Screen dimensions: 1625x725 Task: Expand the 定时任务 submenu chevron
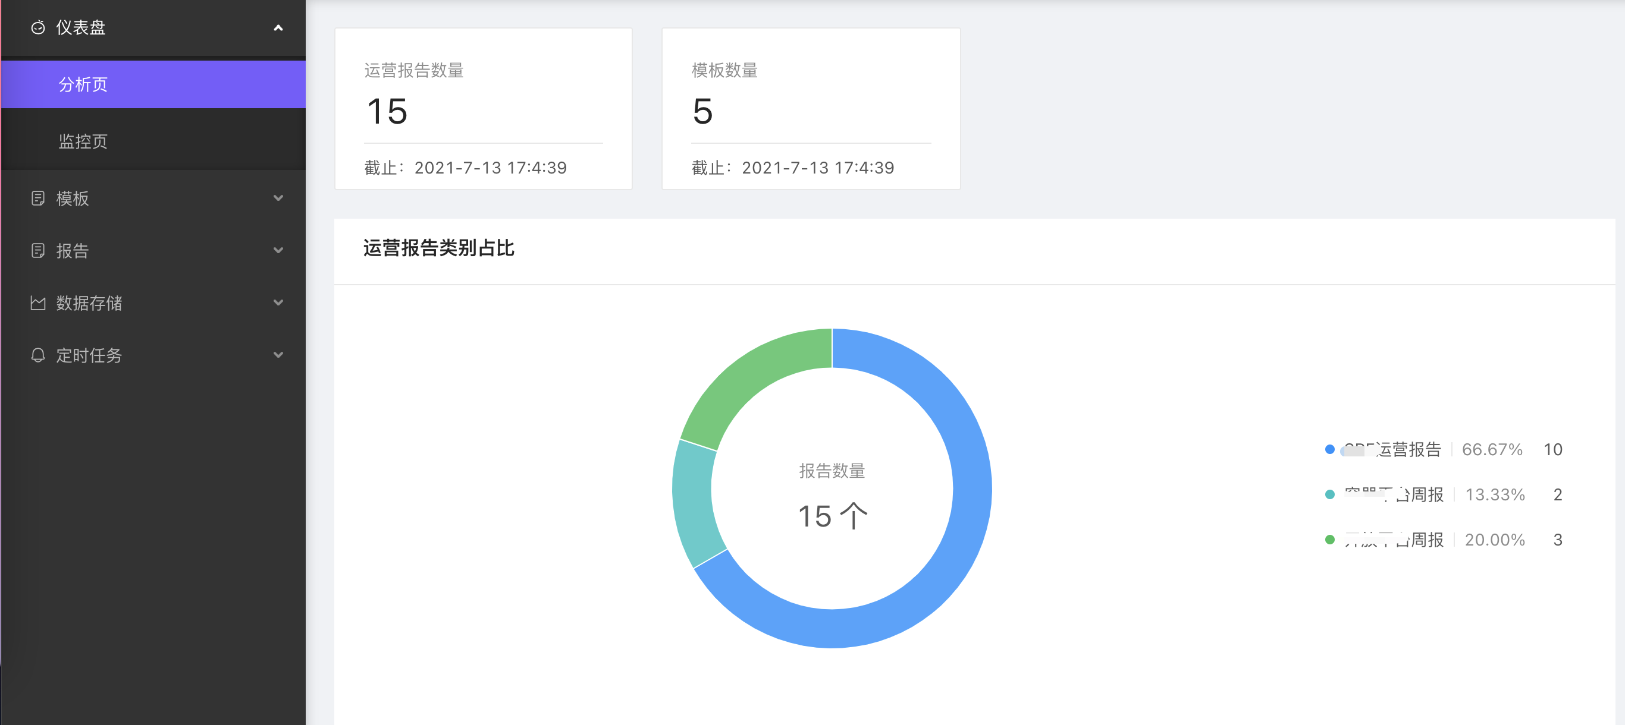pos(278,355)
